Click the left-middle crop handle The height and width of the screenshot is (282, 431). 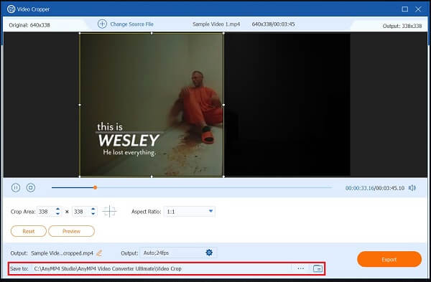pos(80,105)
